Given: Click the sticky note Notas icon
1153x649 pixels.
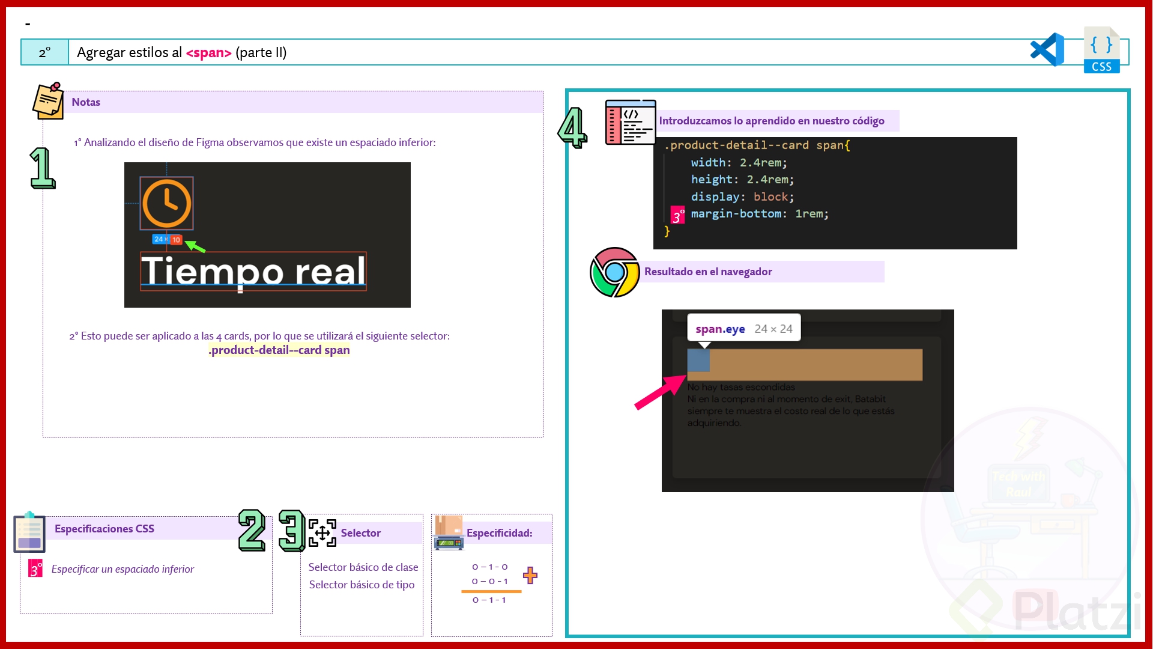Looking at the screenshot, I should 48,101.
